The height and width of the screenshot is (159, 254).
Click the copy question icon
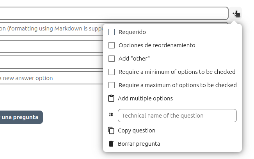(x=111, y=130)
